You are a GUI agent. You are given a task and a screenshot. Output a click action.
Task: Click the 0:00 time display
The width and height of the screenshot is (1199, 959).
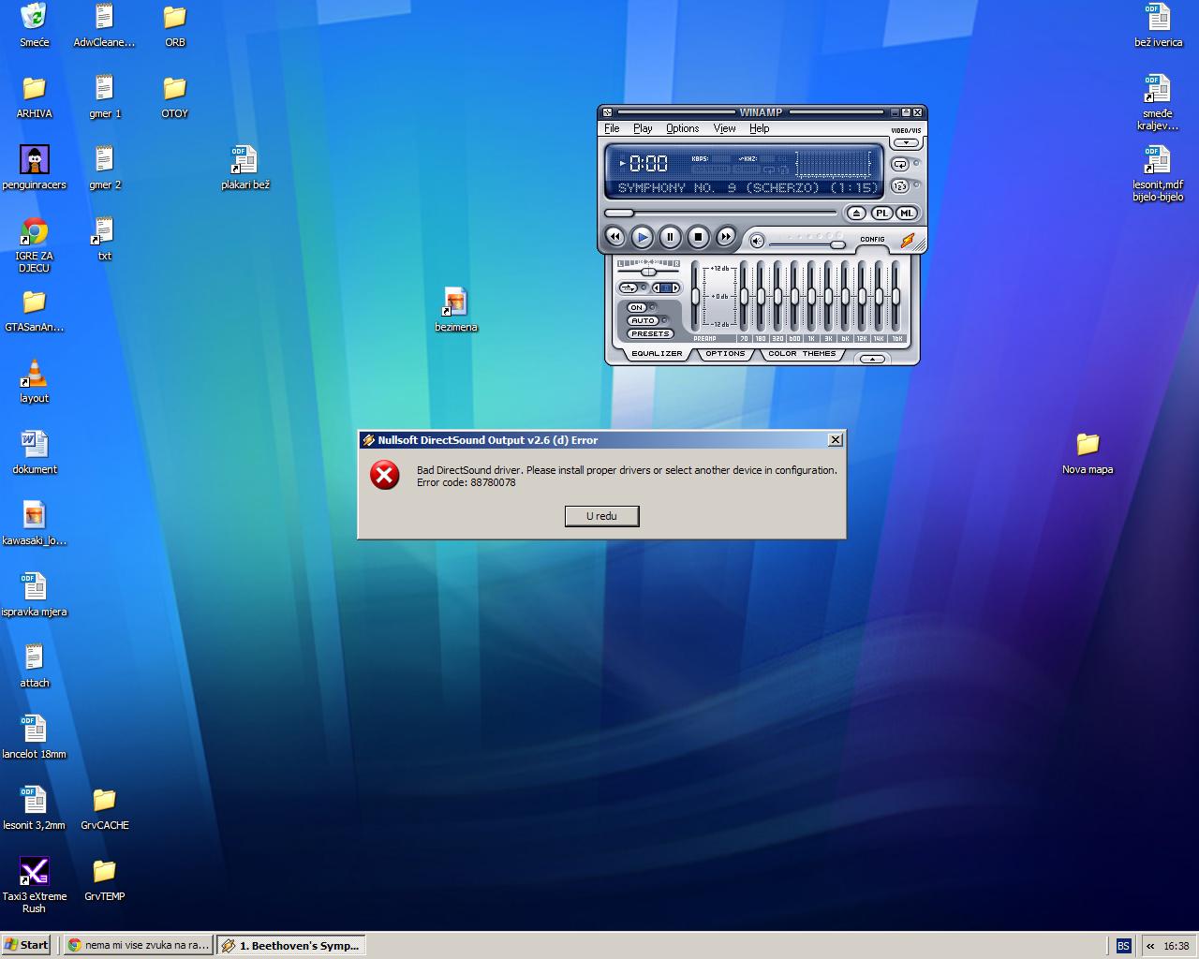[x=648, y=164]
